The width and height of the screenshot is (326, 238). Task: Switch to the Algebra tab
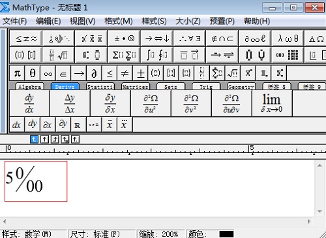click(x=30, y=86)
